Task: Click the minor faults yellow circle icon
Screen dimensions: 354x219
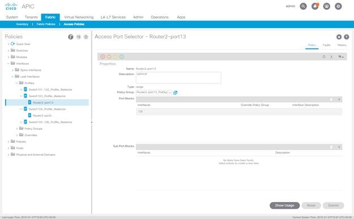Action: (x=116, y=56)
